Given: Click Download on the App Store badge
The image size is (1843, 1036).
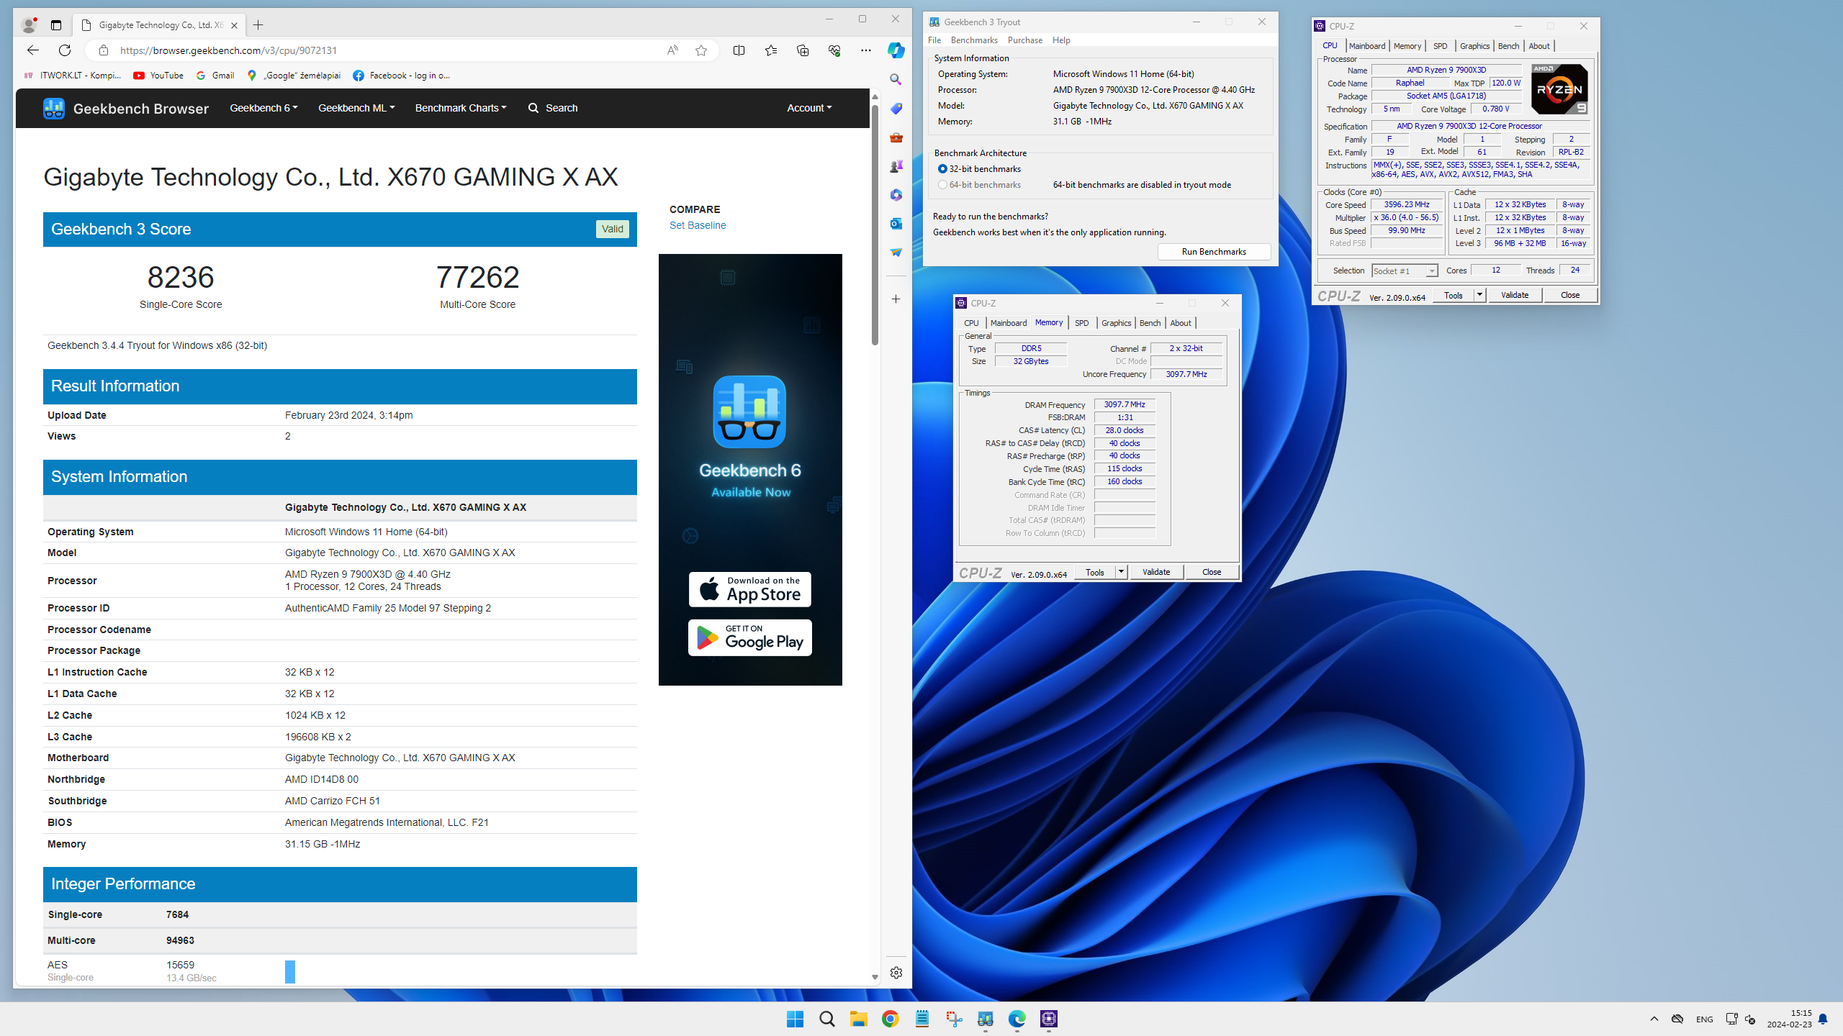Looking at the screenshot, I should coord(750,590).
